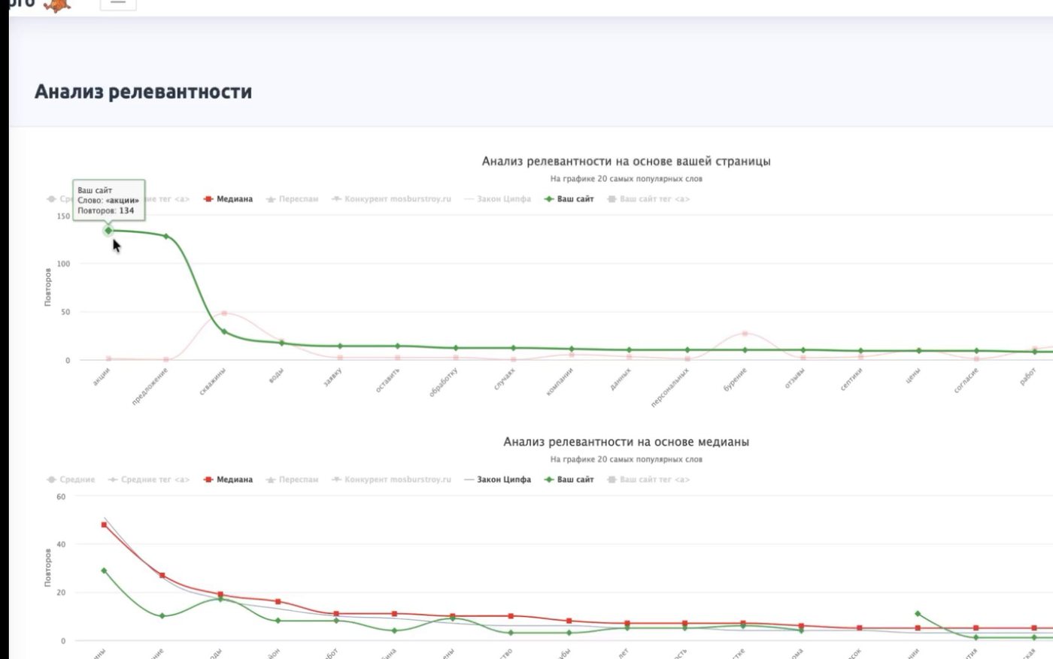The height and width of the screenshot is (659, 1053).
Task: Toggle 'Переспам' series in the bottom chart legend
Action: click(292, 479)
